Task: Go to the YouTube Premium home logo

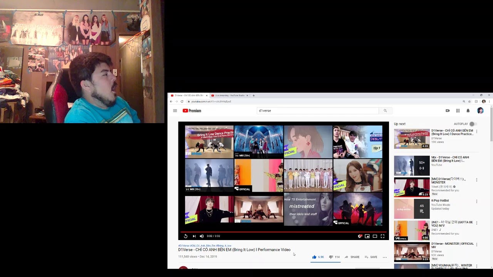Action: tap(192, 111)
